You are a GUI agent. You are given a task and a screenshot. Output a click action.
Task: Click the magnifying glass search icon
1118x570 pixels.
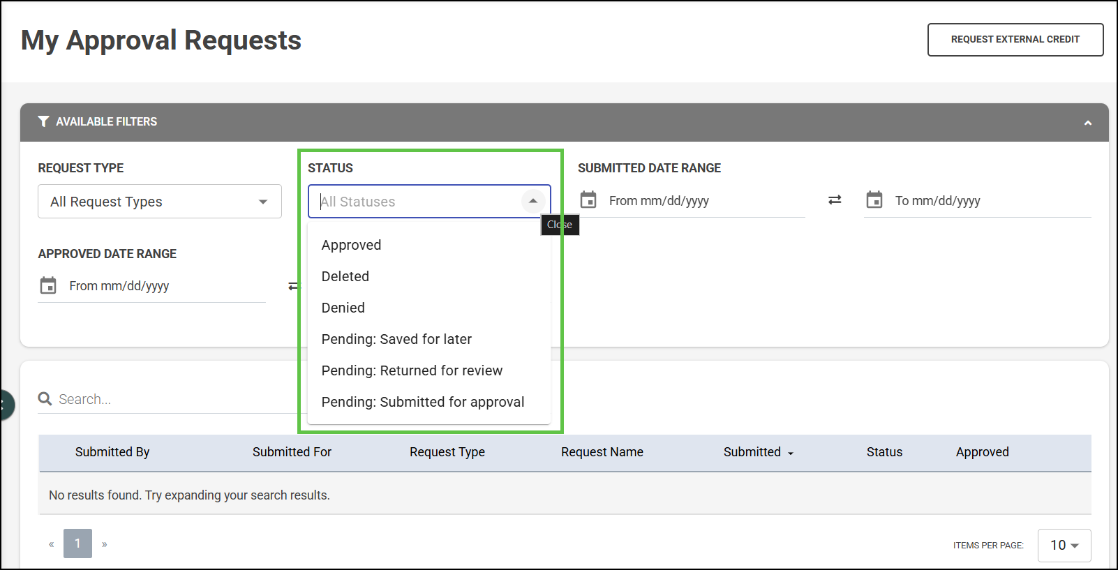pyautogui.click(x=45, y=398)
